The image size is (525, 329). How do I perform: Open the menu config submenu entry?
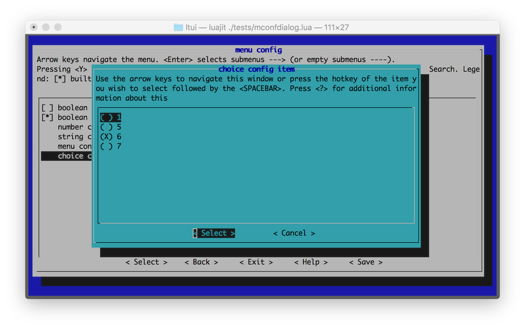coord(74,146)
